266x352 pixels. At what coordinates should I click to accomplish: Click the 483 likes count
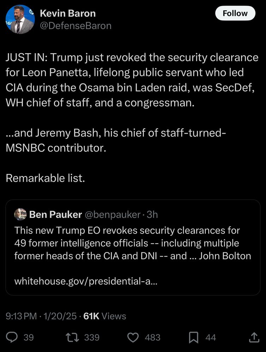153,338
